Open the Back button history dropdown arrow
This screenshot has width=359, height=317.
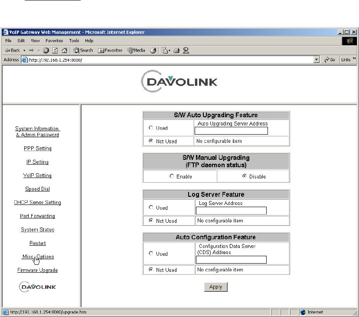click(24, 50)
